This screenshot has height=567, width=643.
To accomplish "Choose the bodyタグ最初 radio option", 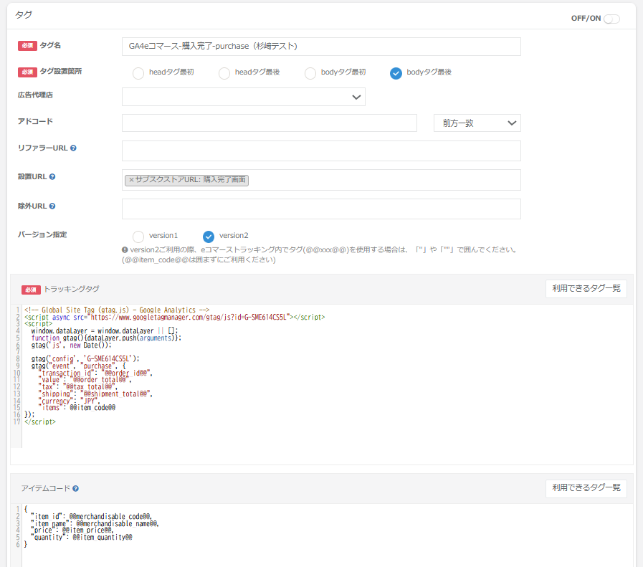I will click(x=310, y=73).
